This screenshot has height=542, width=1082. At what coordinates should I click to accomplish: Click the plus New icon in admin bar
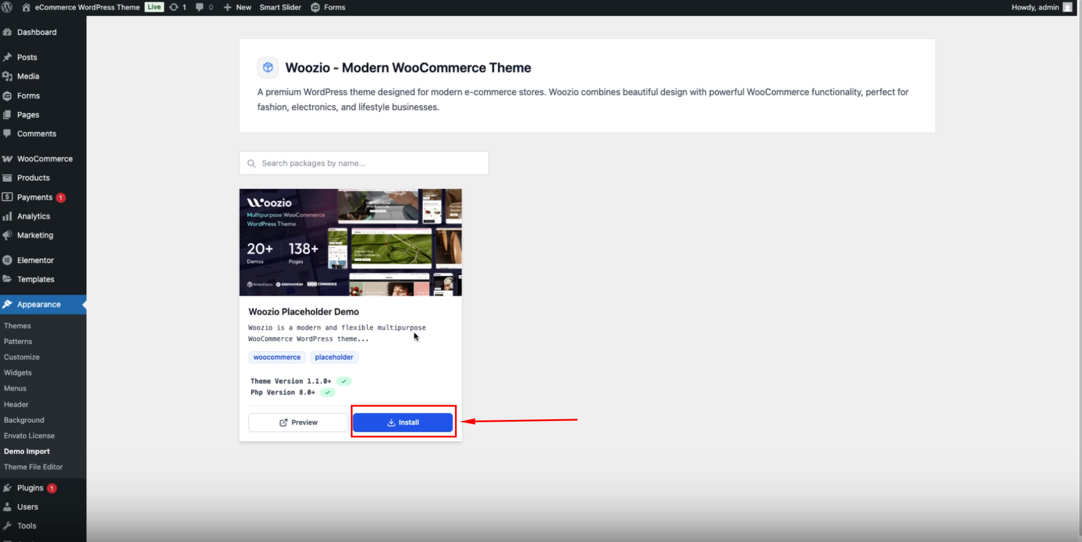[x=227, y=7]
